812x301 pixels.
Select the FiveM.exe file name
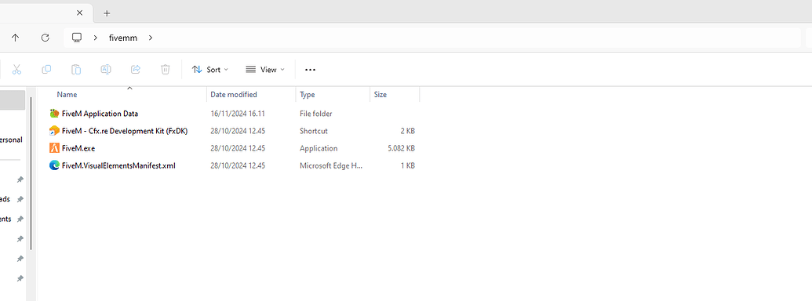tap(78, 148)
